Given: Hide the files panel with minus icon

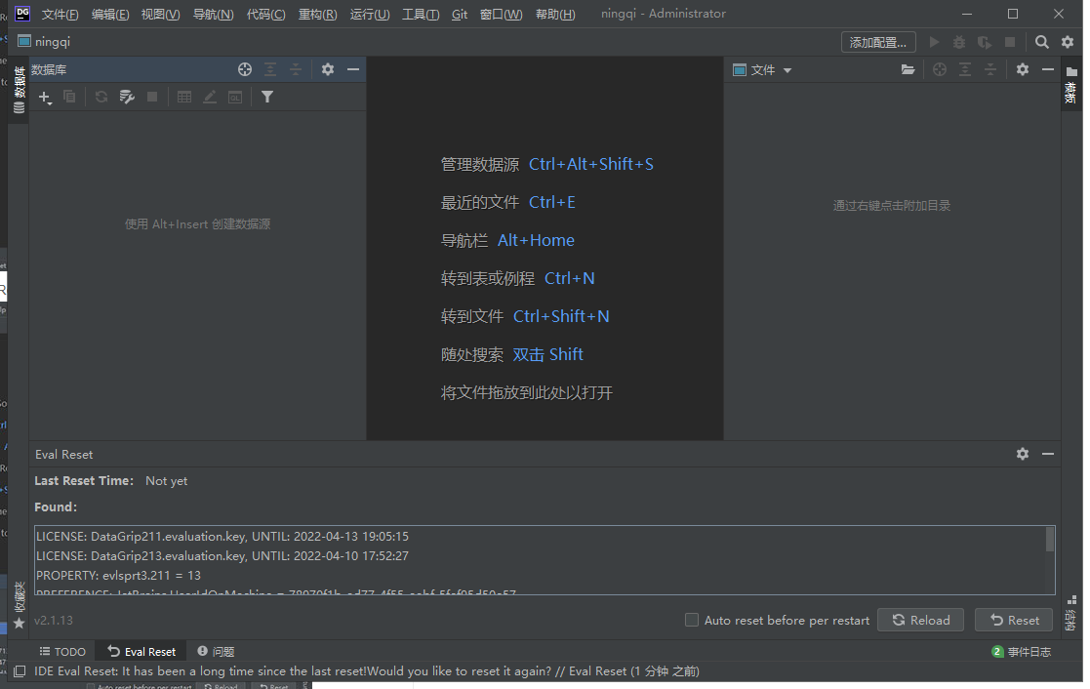Looking at the screenshot, I should [1048, 69].
